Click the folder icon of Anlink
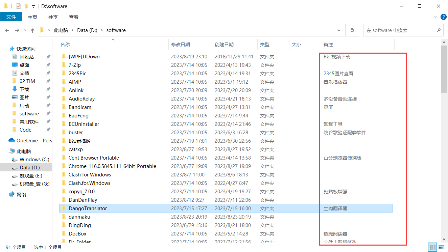This screenshot has height=252, width=448. [x=63, y=90]
